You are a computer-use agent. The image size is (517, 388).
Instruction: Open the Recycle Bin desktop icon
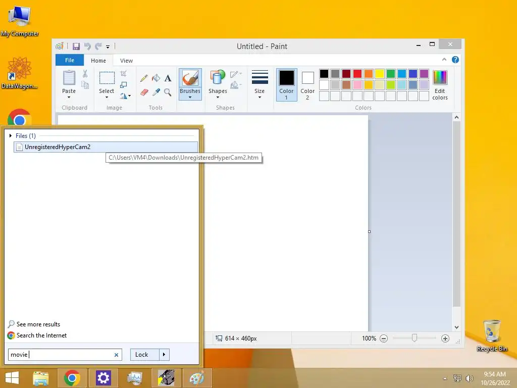click(x=492, y=335)
